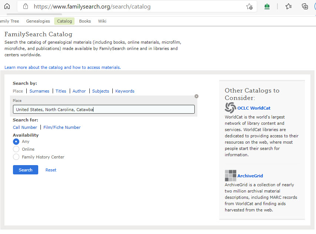Viewport: 316px width, 234px height.
Task: Open the Genealogies tab
Action: (38, 21)
